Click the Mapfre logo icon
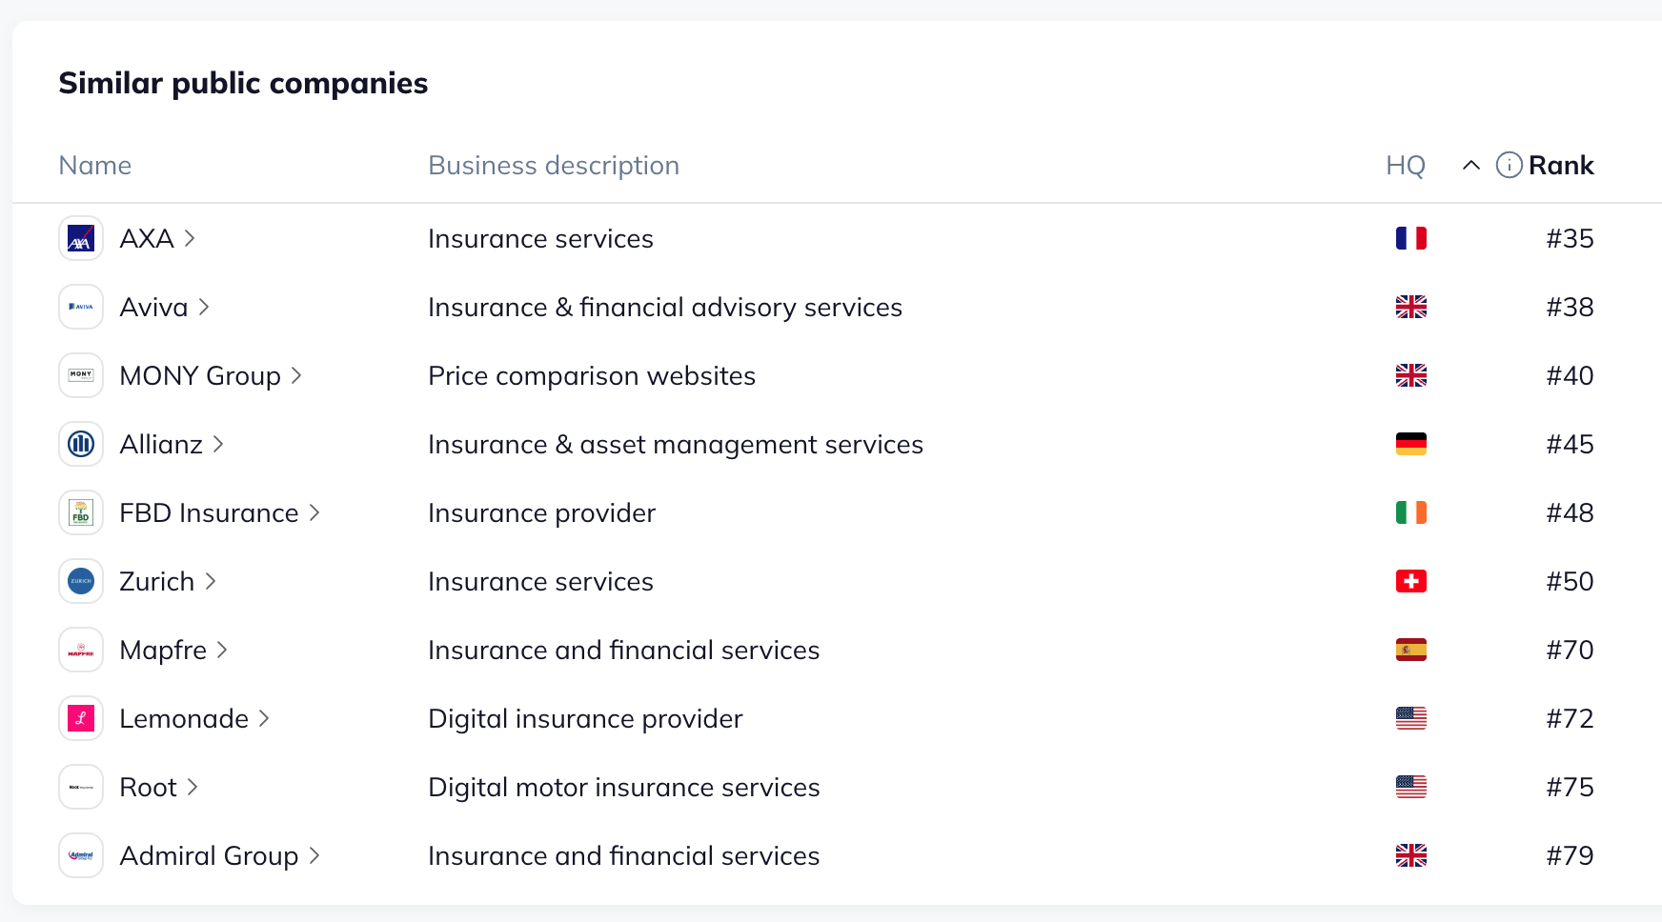 click(81, 650)
